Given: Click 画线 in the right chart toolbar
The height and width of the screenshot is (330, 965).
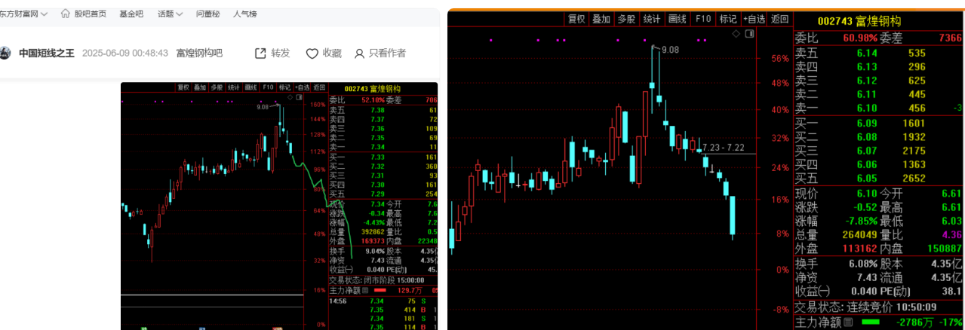Looking at the screenshot, I should 678,19.
